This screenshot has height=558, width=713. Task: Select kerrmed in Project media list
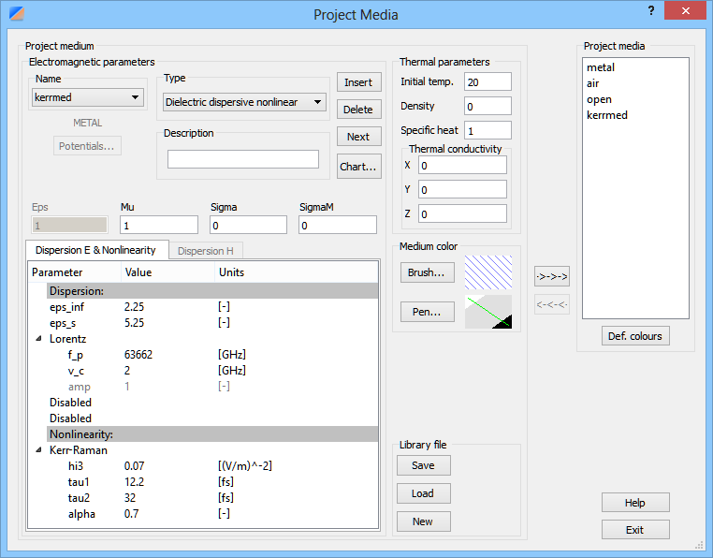[607, 115]
